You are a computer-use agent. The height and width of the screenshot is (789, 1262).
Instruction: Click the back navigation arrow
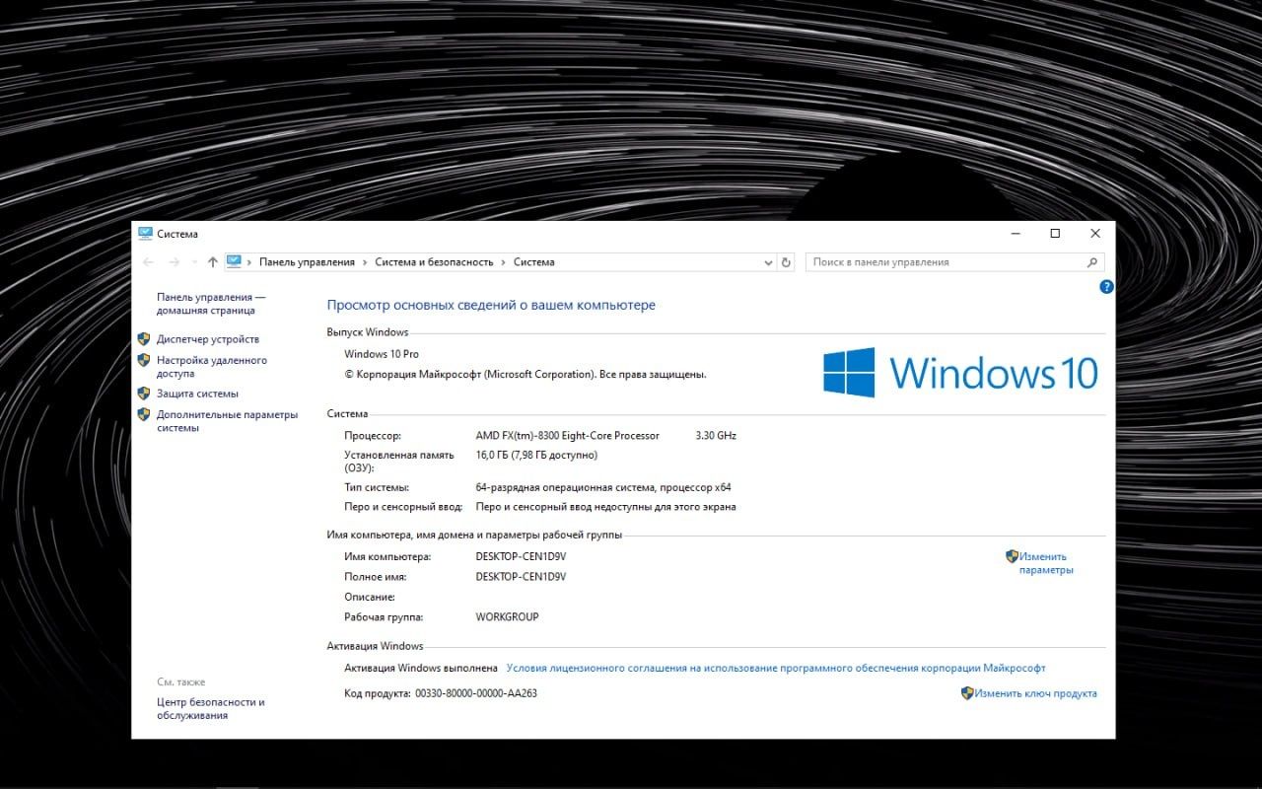[148, 262]
